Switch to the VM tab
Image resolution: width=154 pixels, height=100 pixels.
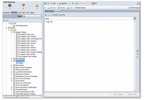click(28, 13)
